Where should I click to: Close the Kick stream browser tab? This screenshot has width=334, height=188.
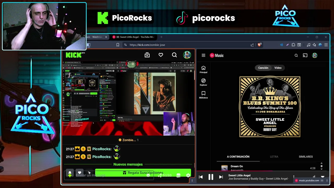[106, 37]
